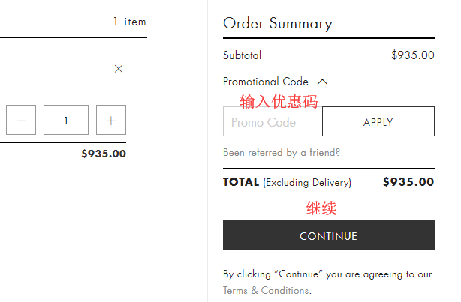Decrease quantity with the minus button
This screenshot has width=461, height=302.
(x=21, y=120)
